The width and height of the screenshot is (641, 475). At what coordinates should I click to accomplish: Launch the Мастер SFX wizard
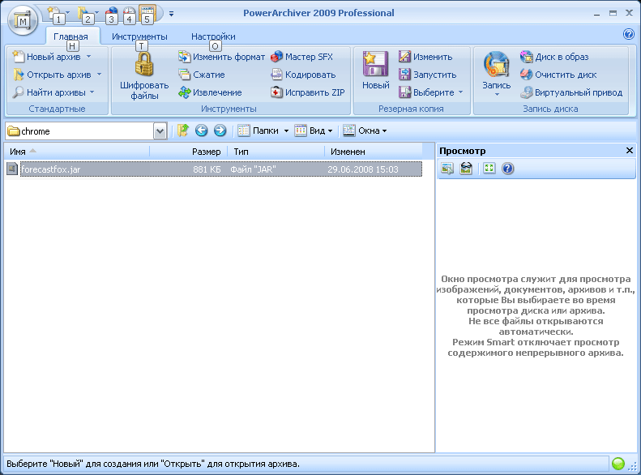pos(301,57)
